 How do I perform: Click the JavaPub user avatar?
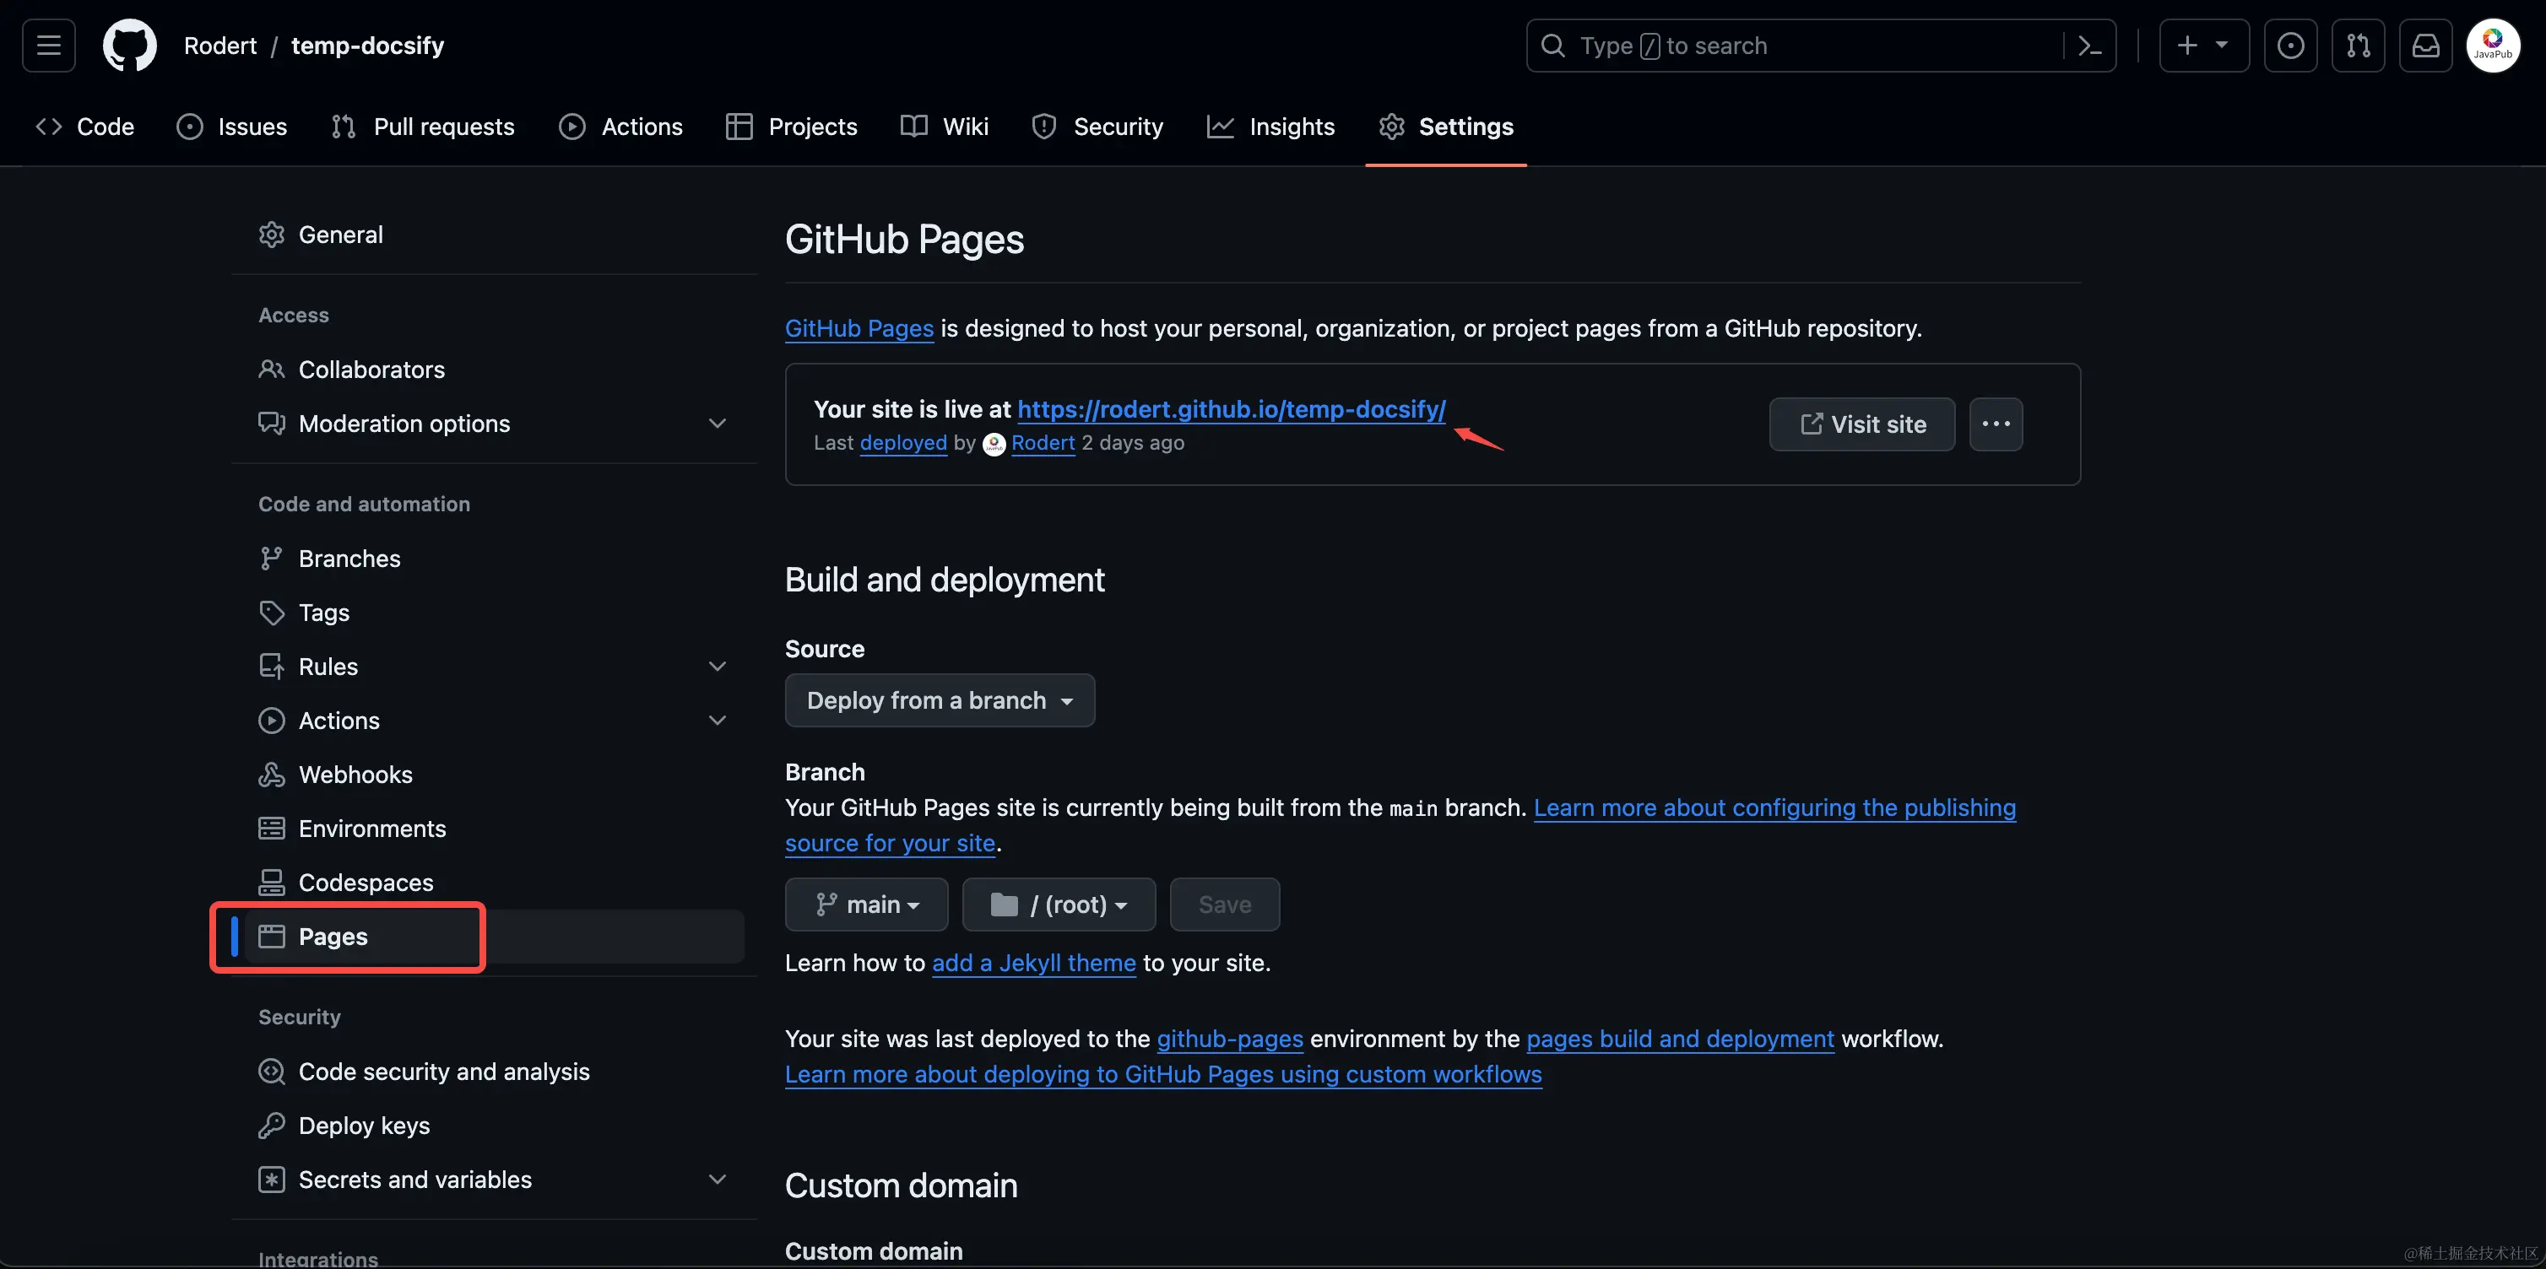click(x=2493, y=46)
